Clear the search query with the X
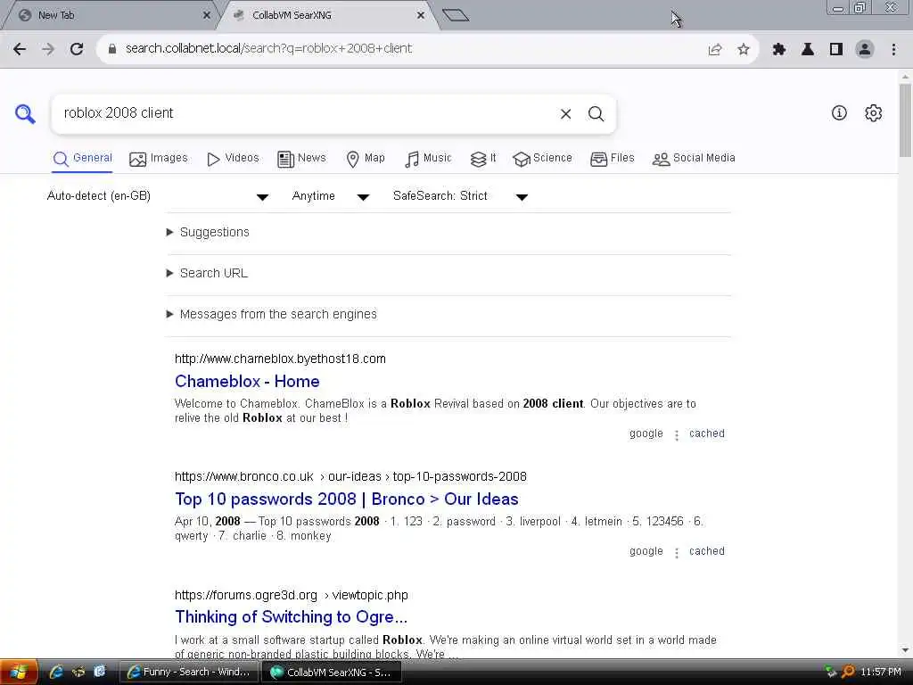This screenshot has width=913, height=685. (x=565, y=114)
